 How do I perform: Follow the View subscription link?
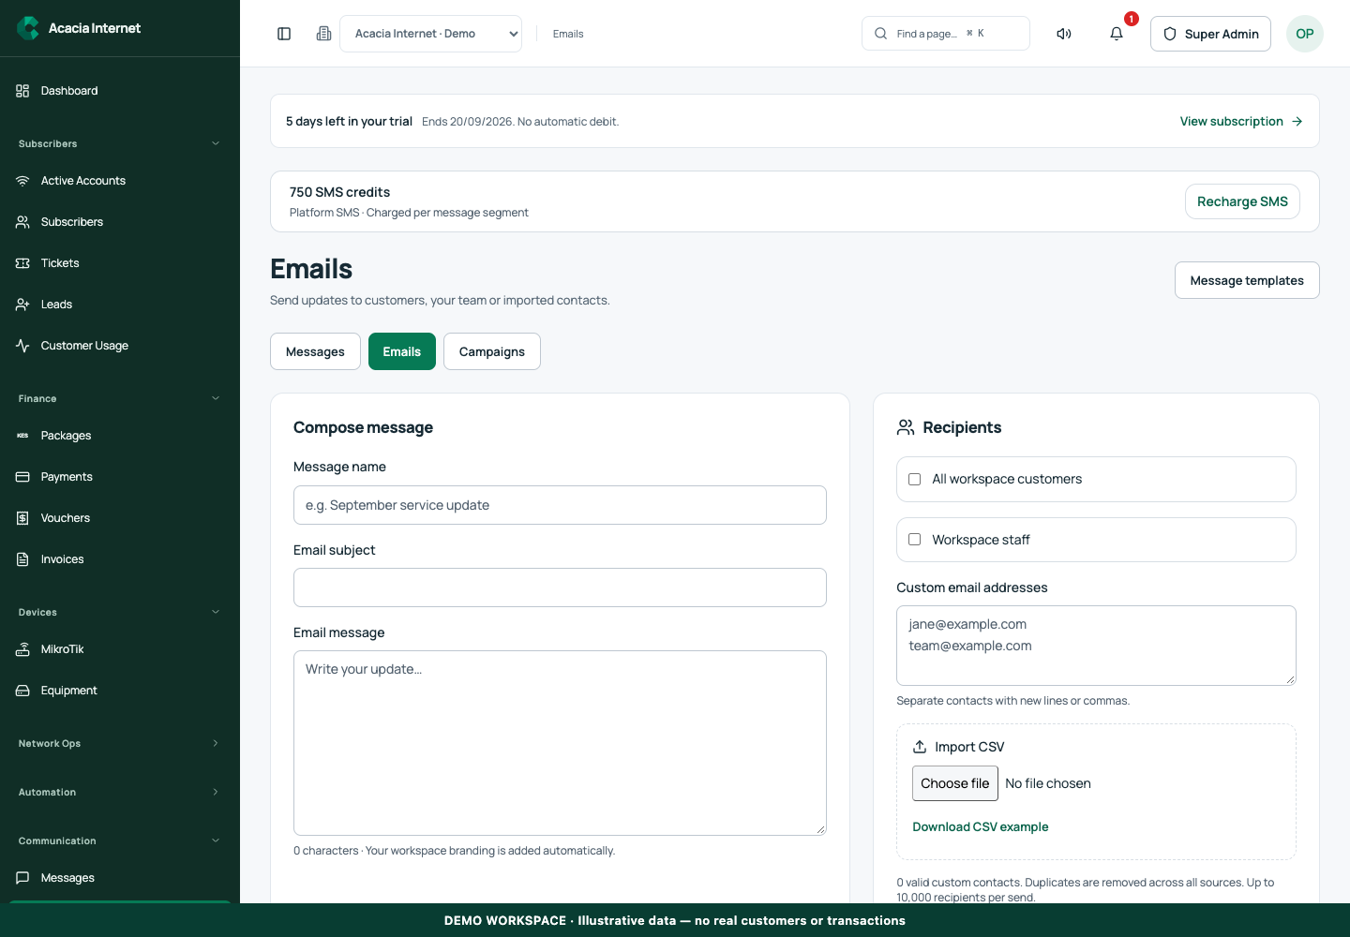1241,121
